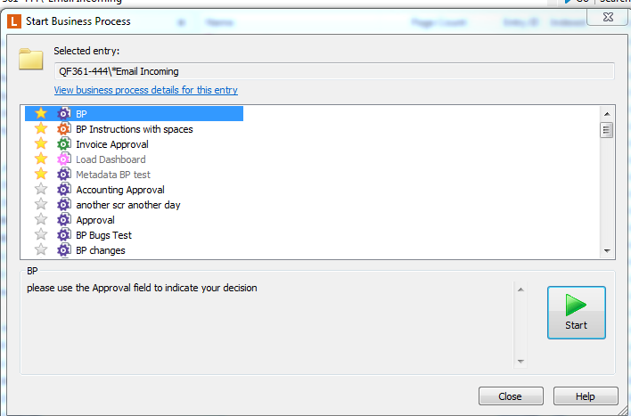Star the Accounting Approval process as favorite
This screenshot has height=416, width=631.
tap(41, 189)
